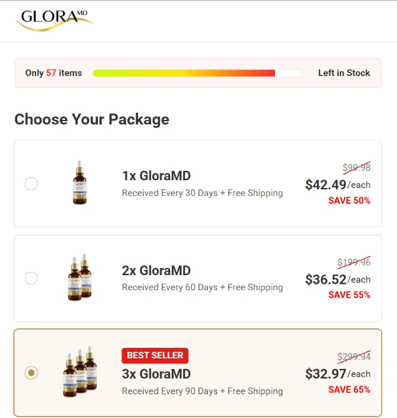Select the 1x GloraMD radio button
Image resolution: width=397 pixels, height=418 pixels.
[31, 184]
